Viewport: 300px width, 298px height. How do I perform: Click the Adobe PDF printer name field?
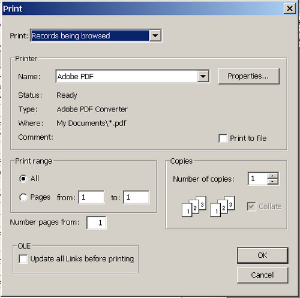pos(127,76)
